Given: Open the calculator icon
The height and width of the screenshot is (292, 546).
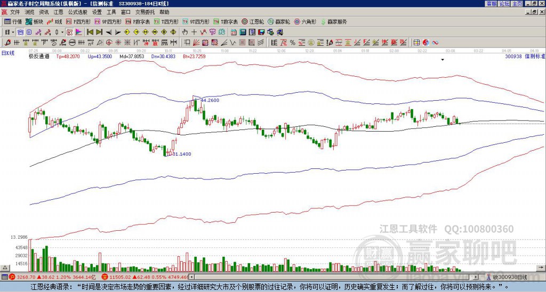Looking at the screenshot, I should (243, 32).
